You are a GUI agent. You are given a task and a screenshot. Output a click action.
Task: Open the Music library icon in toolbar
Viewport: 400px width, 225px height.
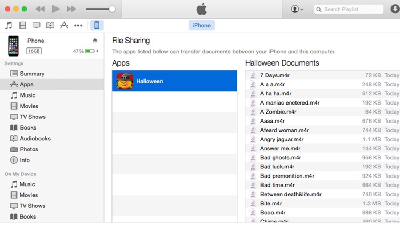(x=9, y=25)
